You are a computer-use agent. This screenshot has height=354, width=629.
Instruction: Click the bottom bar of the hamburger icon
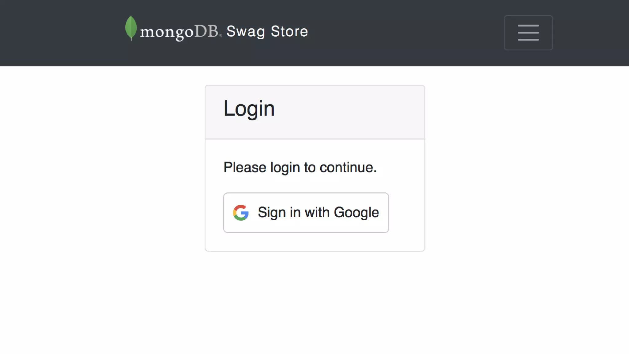(528, 40)
